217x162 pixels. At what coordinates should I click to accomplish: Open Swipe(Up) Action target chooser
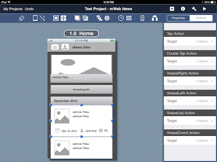pos(190,121)
